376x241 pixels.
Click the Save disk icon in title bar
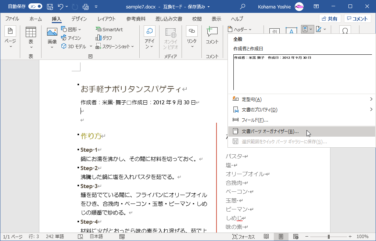tap(50, 6)
